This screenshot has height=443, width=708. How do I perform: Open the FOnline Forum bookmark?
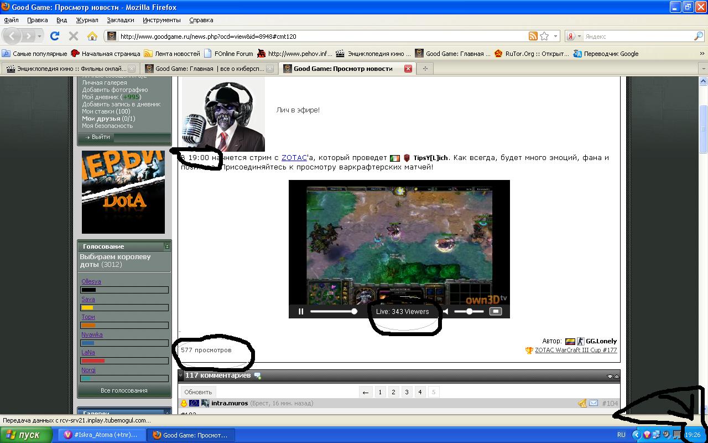[x=228, y=54]
